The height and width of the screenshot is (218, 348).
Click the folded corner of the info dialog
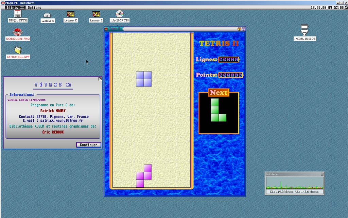(100, 79)
